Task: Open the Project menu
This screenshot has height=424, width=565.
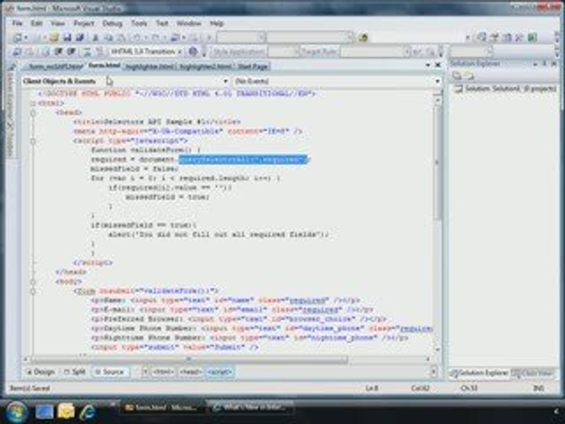Action: [x=84, y=24]
